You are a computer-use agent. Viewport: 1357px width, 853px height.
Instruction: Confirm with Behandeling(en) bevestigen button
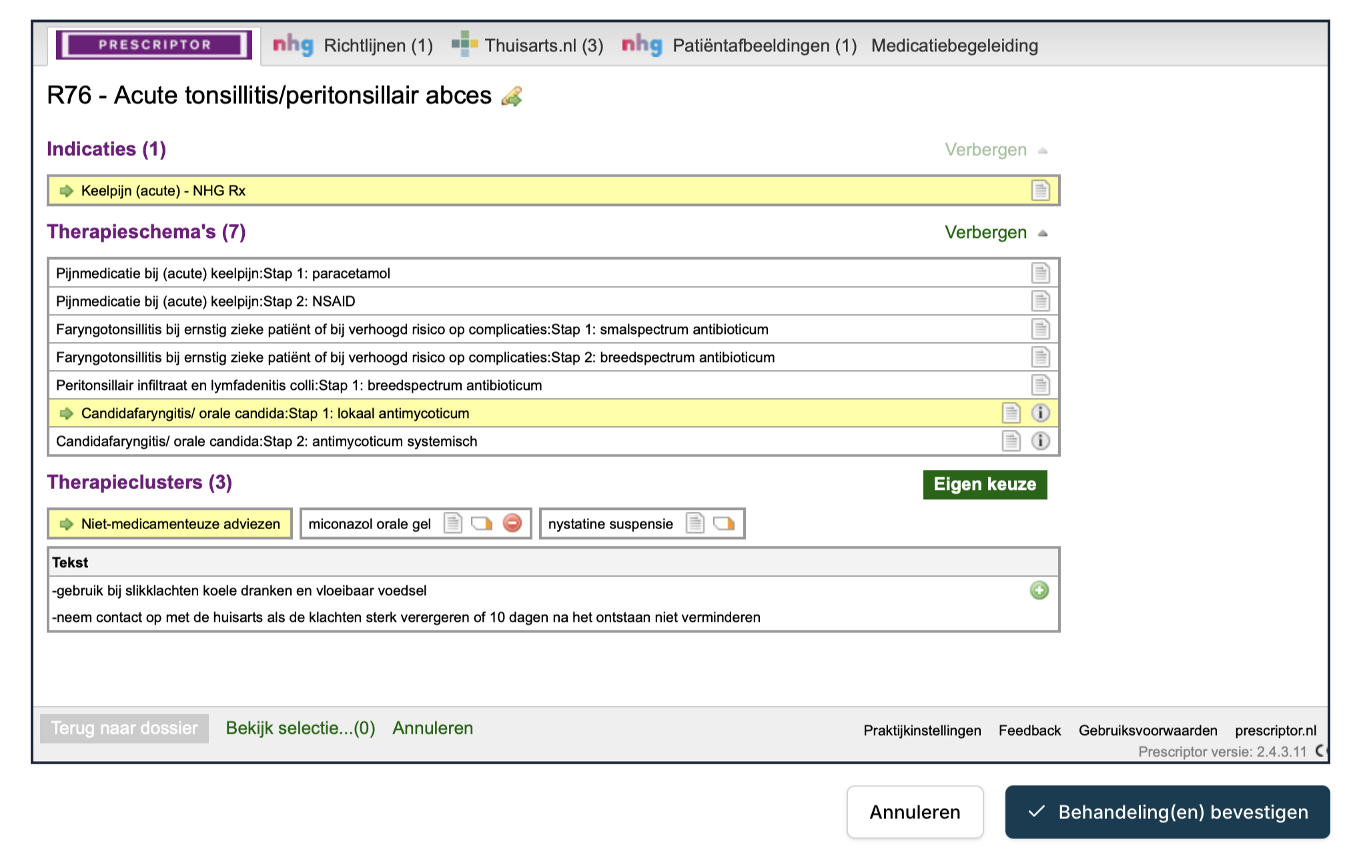tap(1167, 812)
